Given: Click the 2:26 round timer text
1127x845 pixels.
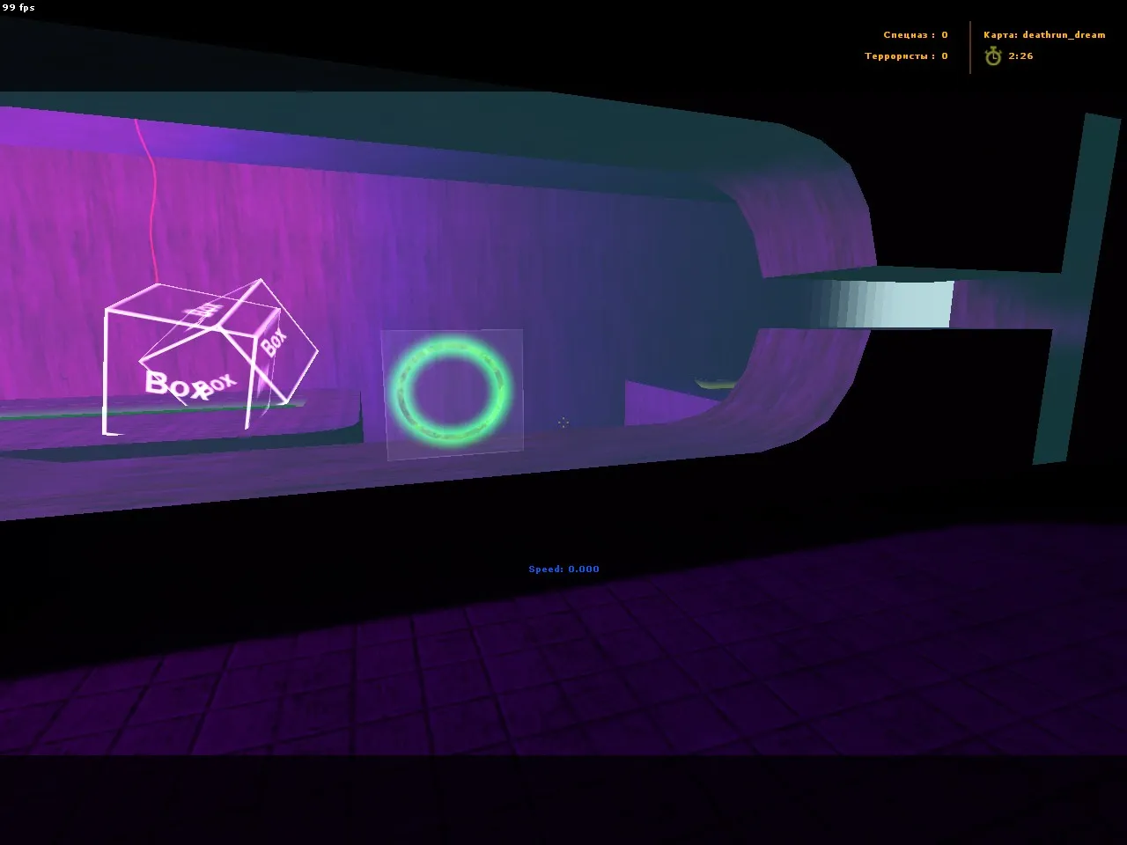Looking at the screenshot, I should (x=1019, y=55).
